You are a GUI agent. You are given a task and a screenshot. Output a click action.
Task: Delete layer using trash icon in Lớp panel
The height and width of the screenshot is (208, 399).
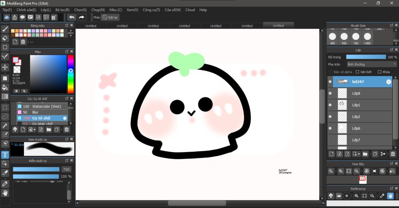point(393,154)
